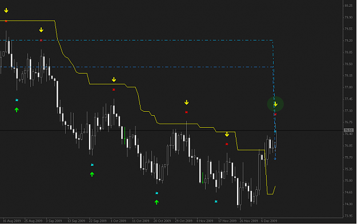Click the 77.10 price scale label
The width and height of the screenshot is (357, 224).
[348, 111]
